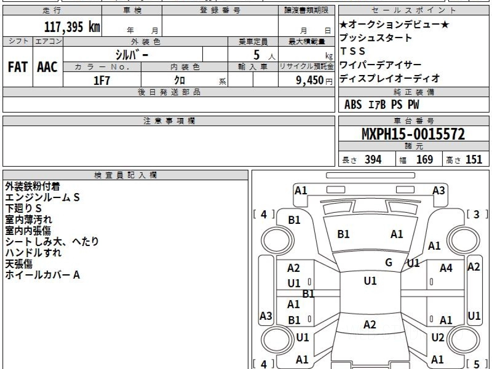492x369 pixels.
Task: Select the [ 5 ] tire marker
Action: (x=477, y=364)
